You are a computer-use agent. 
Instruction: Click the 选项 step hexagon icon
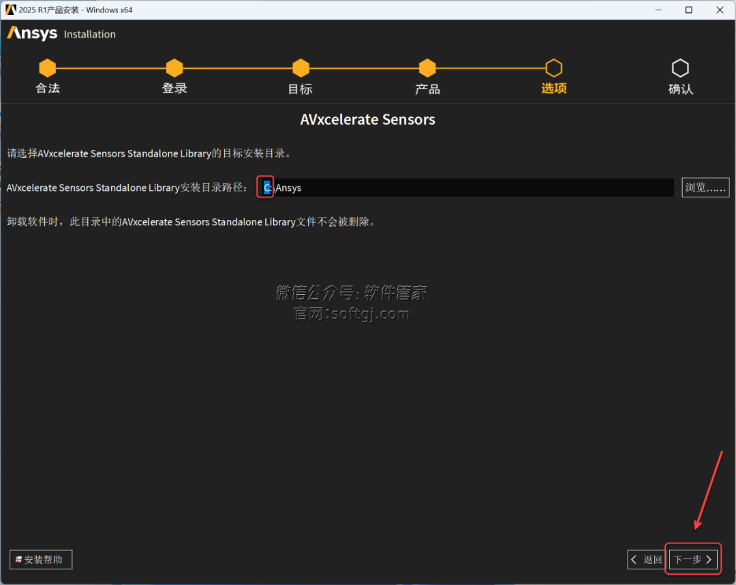coord(554,68)
